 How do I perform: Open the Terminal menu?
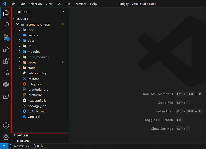click(x=80, y=4)
